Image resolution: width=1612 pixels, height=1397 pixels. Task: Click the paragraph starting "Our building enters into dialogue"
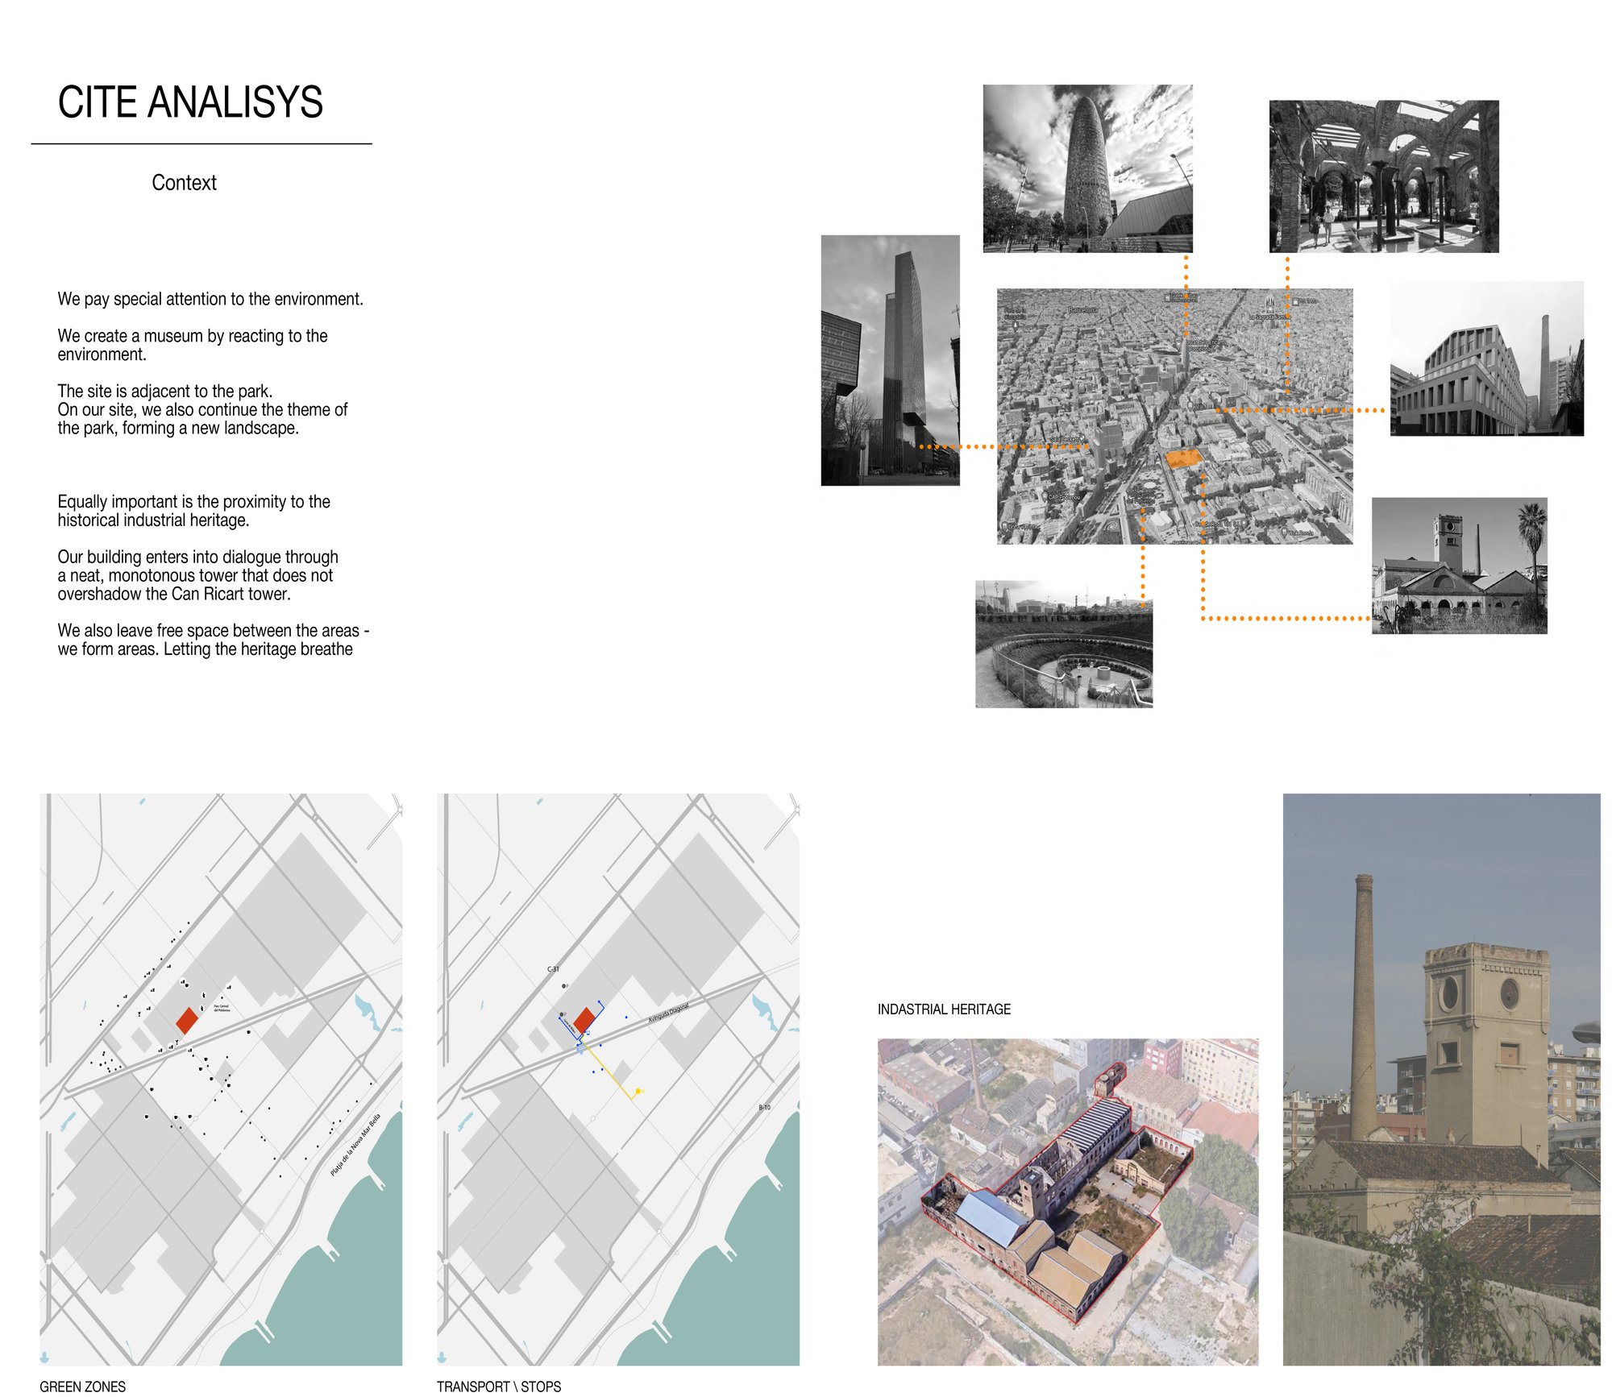[x=197, y=575]
